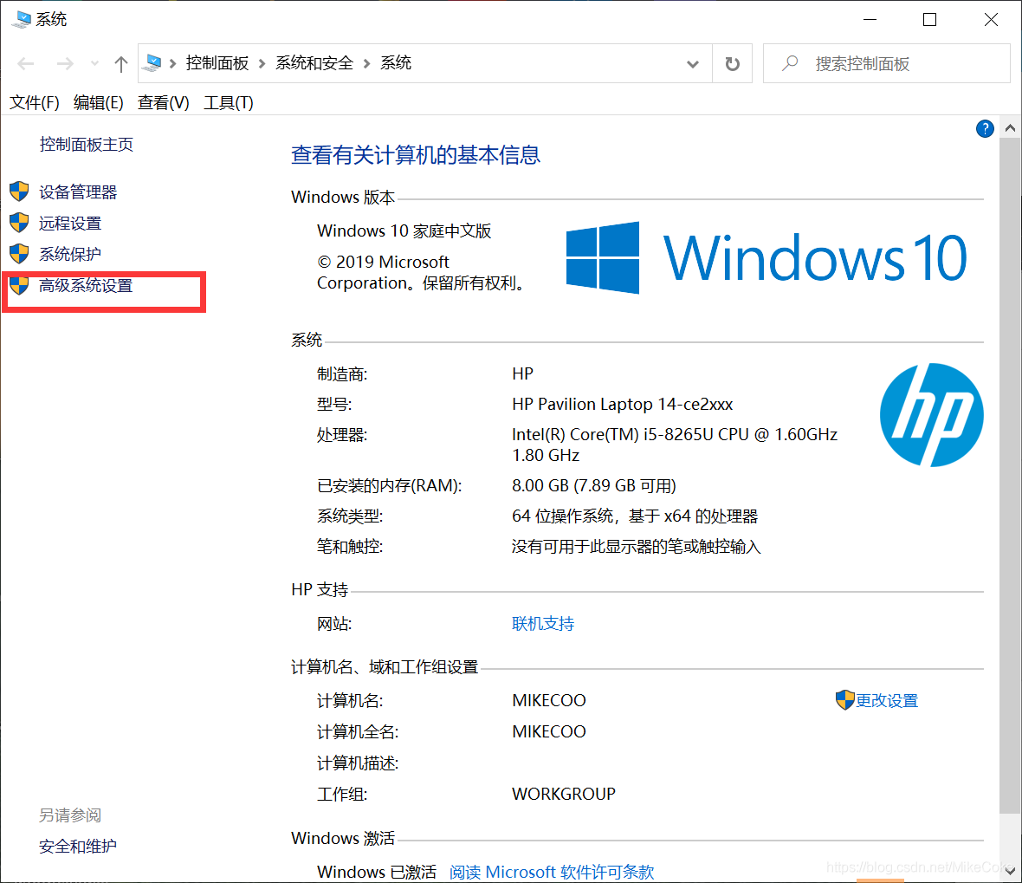Open the 文件(F) menu

pyautogui.click(x=35, y=102)
